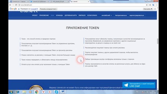Close the WP_Litenett_EN.pdf tab
This screenshot has width=167, height=94.
pos(68,2)
